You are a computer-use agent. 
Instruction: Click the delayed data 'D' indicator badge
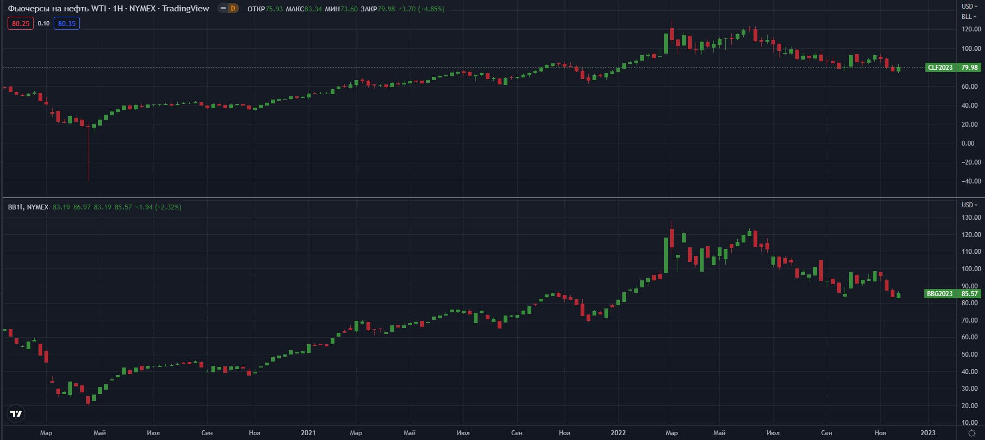(x=233, y=8)
